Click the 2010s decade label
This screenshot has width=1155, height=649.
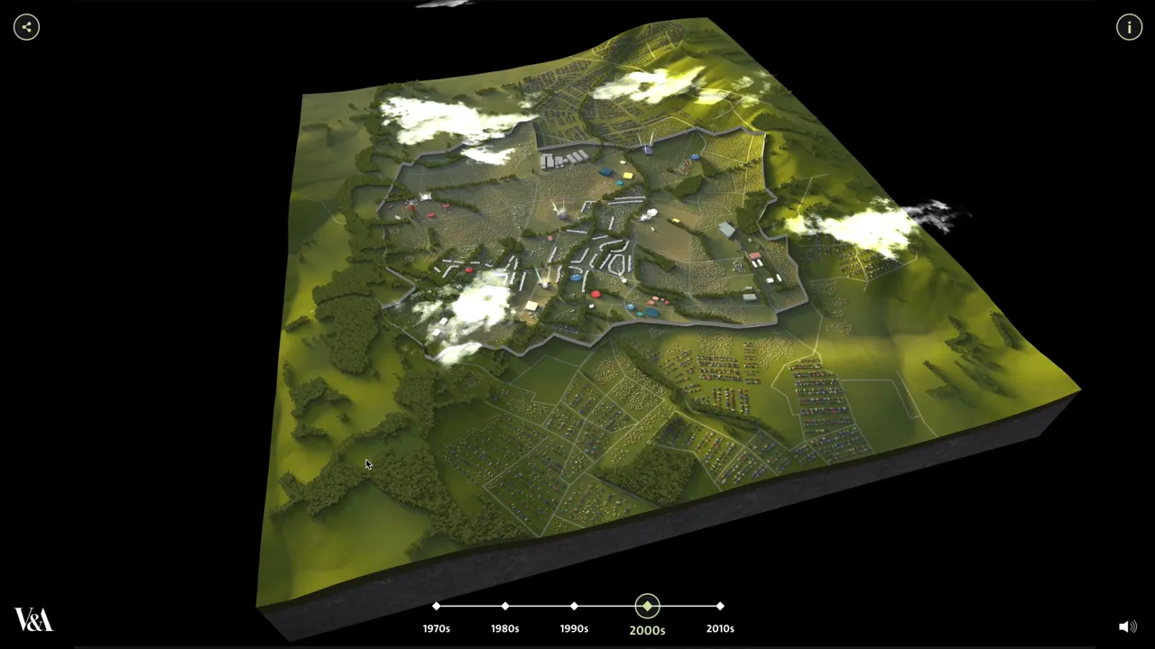pos(720,628)
